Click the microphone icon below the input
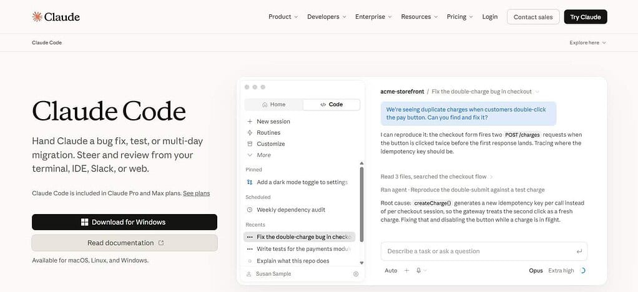The width and height of the screenshot is (638, 292). (x=418, y=270)
